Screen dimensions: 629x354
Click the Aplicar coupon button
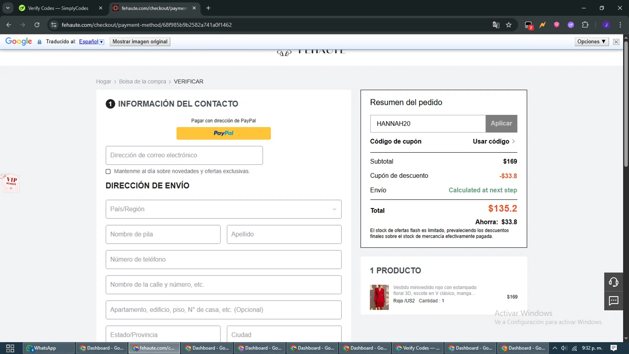point(502,123)
